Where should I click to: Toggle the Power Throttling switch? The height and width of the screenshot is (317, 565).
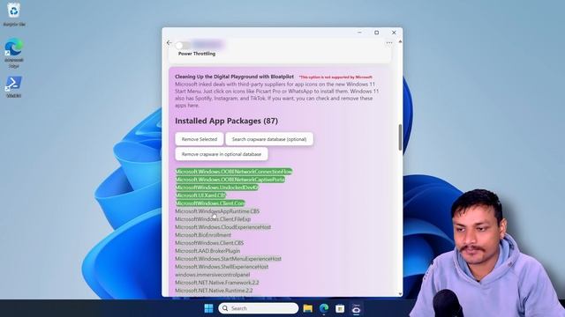pyautogui.click(x=183, y=45)
